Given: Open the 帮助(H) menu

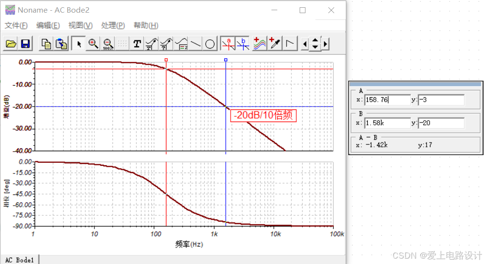Looking at the screenshot, I should 146,25.
